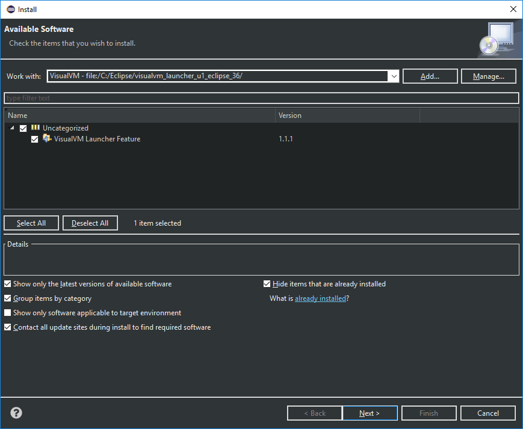
Task: Open the Work with dropdown list
Action: (394, 76)
